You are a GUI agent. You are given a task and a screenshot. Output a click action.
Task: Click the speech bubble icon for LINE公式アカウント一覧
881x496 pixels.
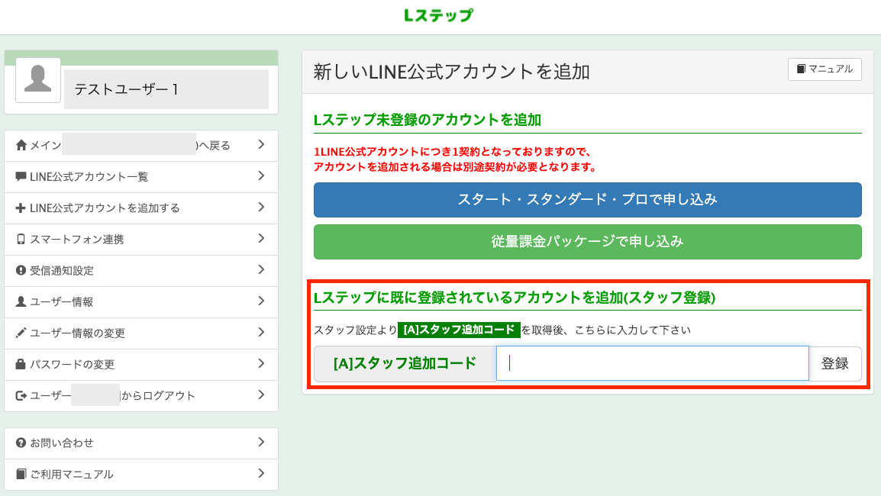(x=21, y=177)
